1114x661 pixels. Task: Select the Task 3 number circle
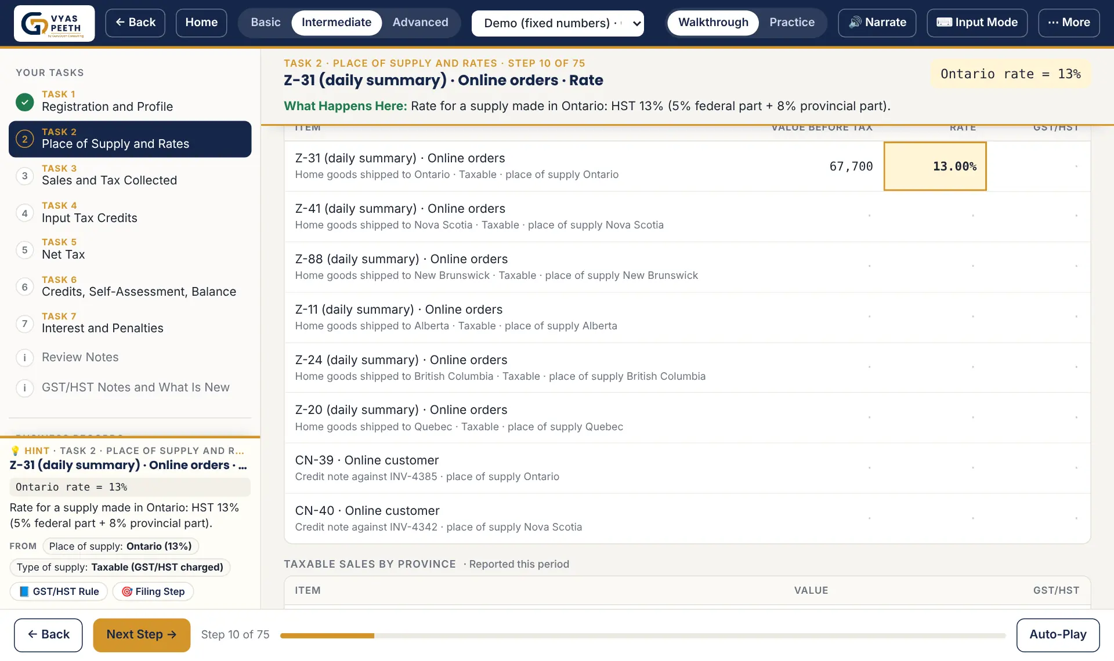coord(24,176)
